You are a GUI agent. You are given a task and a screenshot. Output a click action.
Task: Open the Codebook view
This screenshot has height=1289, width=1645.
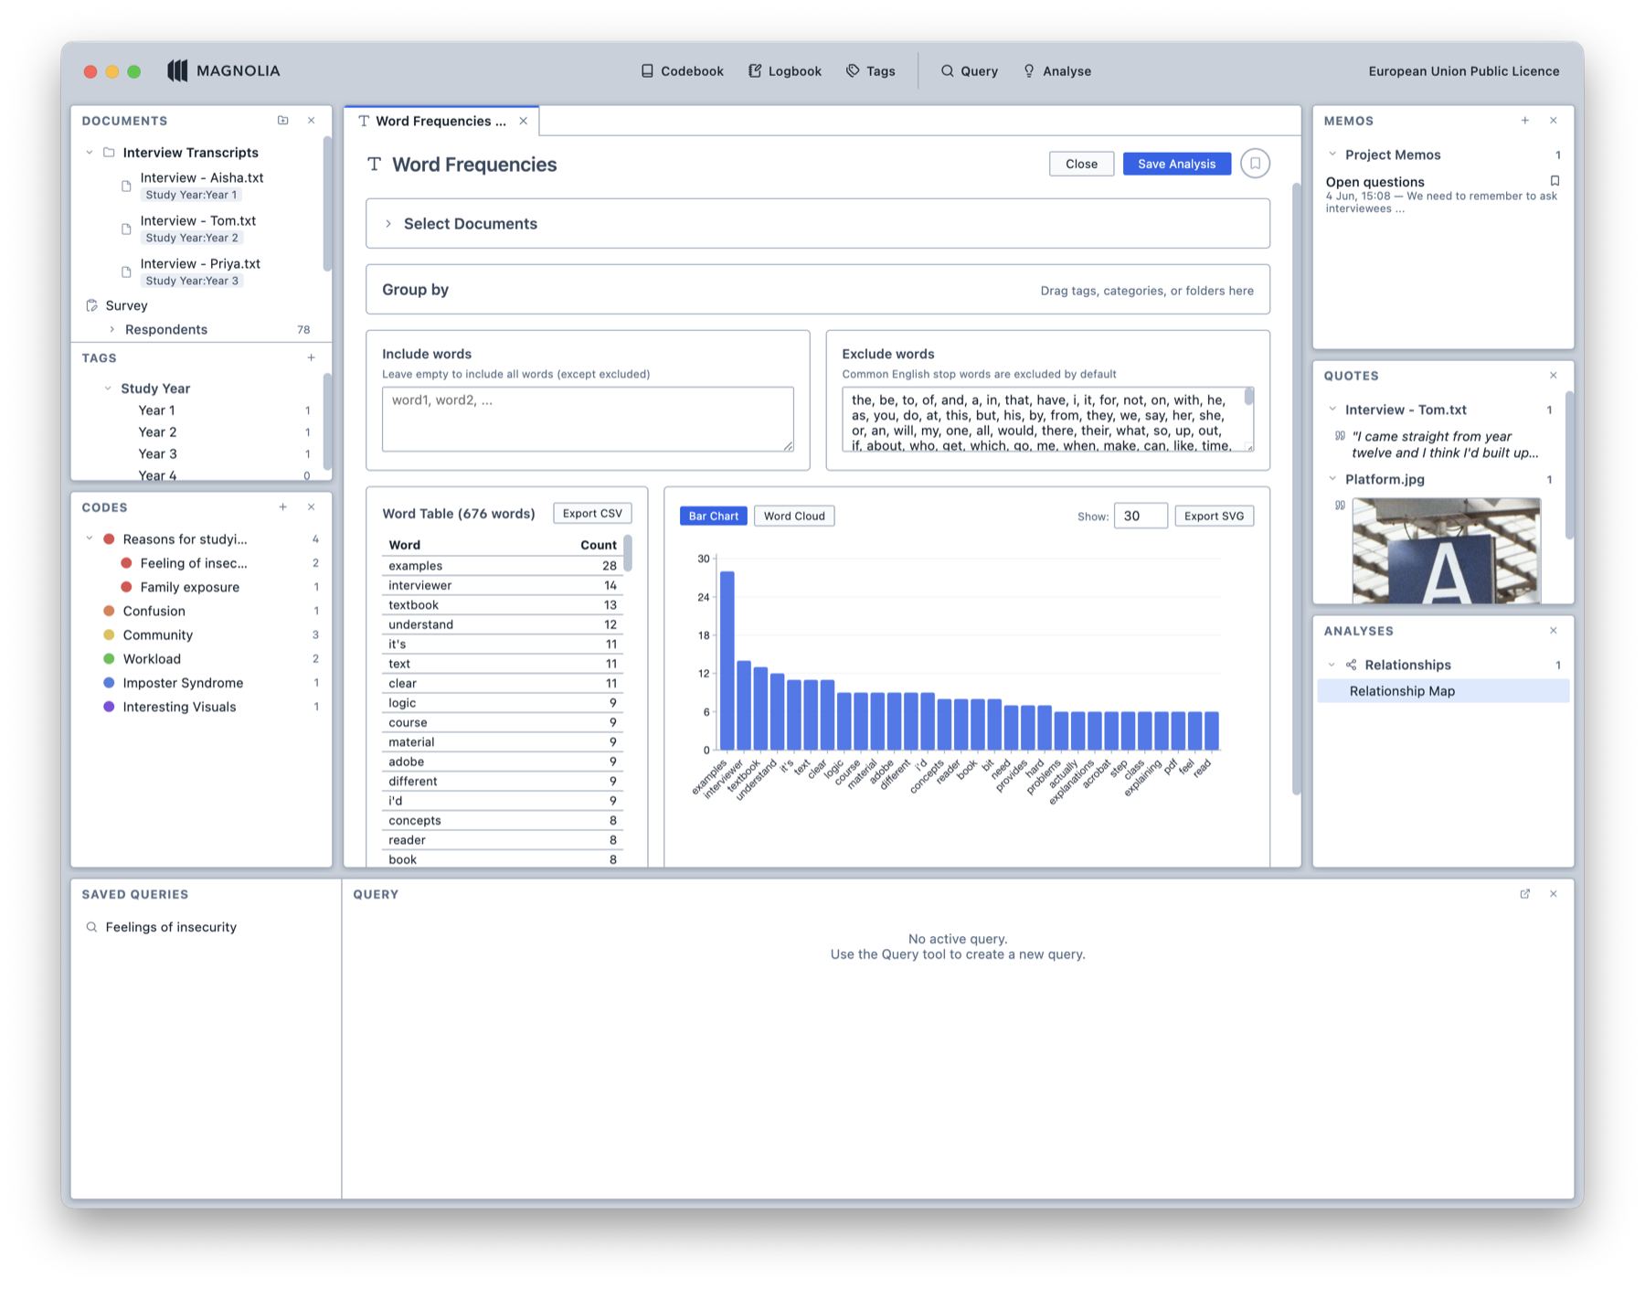pyautogui.click(x=682, y=71)
